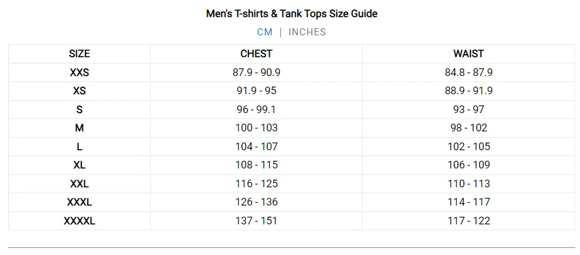The image size is (580, 255).
Task: Click the L size label
Action: click(x=79, y=147)
